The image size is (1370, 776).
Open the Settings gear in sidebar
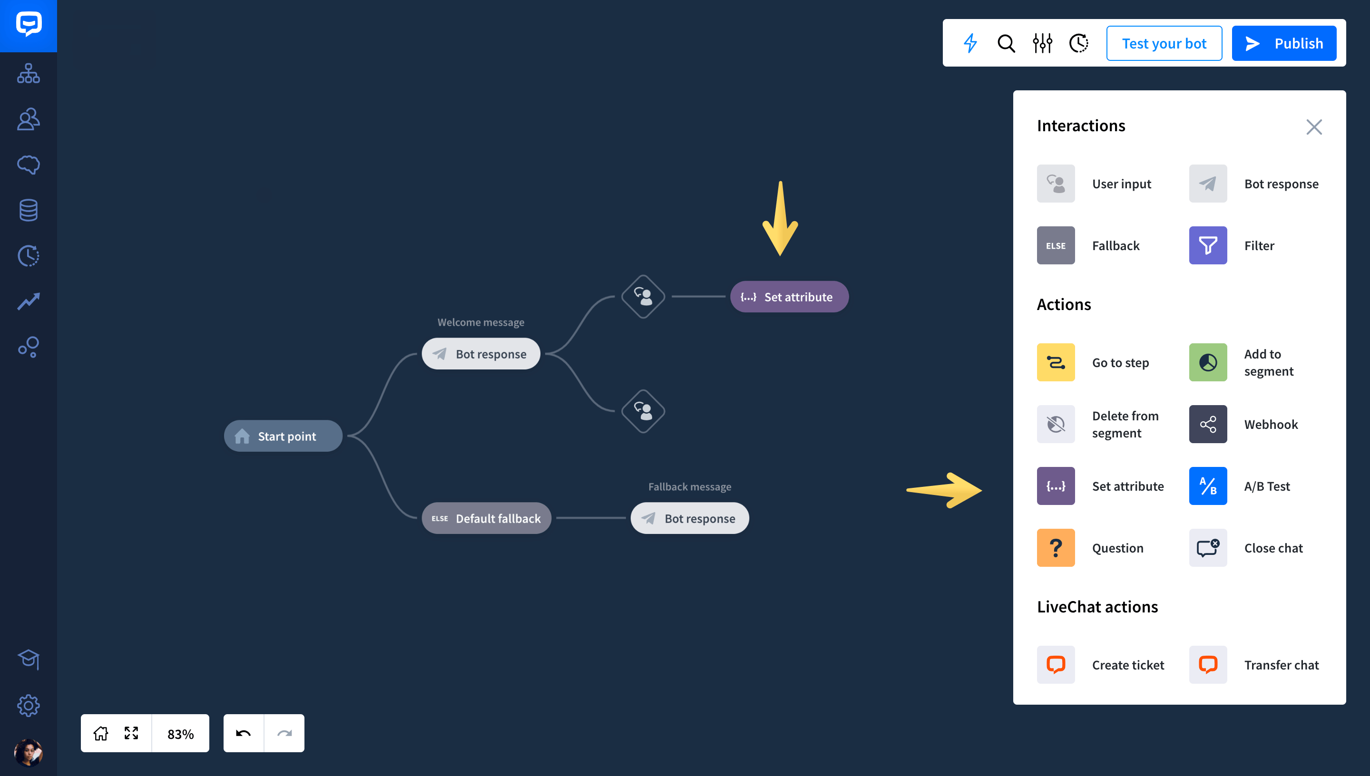[x=28, y=706]
